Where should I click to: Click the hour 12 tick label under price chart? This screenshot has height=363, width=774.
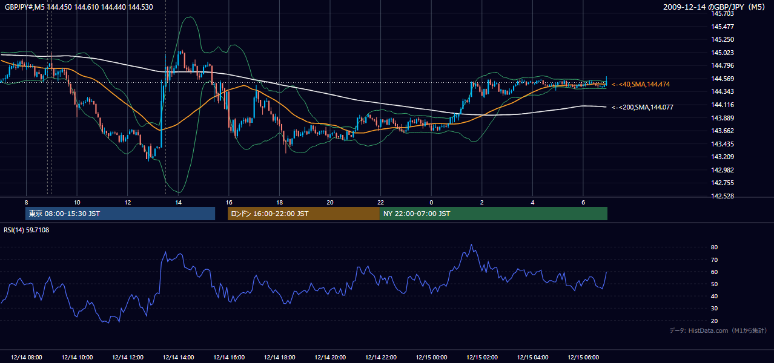tap(128, 201)
